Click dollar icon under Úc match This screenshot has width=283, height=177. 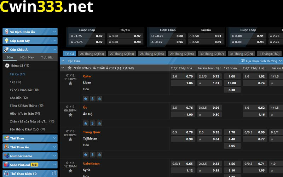click(92, 123)
